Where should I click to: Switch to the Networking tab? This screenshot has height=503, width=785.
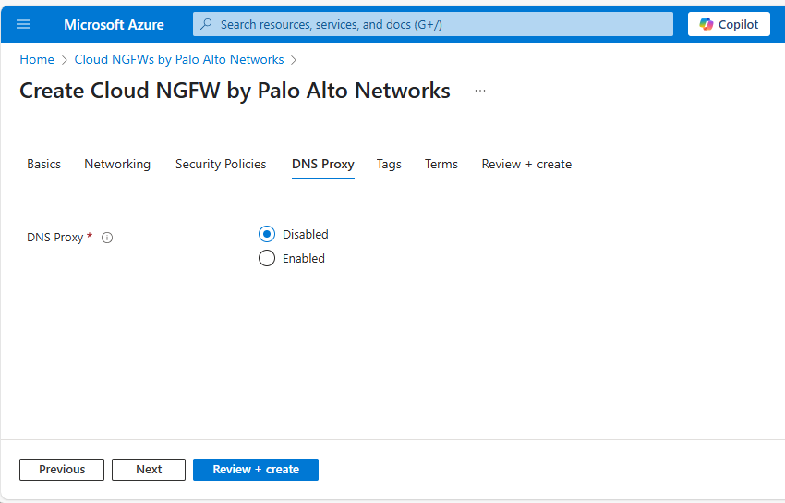[117, 164]
